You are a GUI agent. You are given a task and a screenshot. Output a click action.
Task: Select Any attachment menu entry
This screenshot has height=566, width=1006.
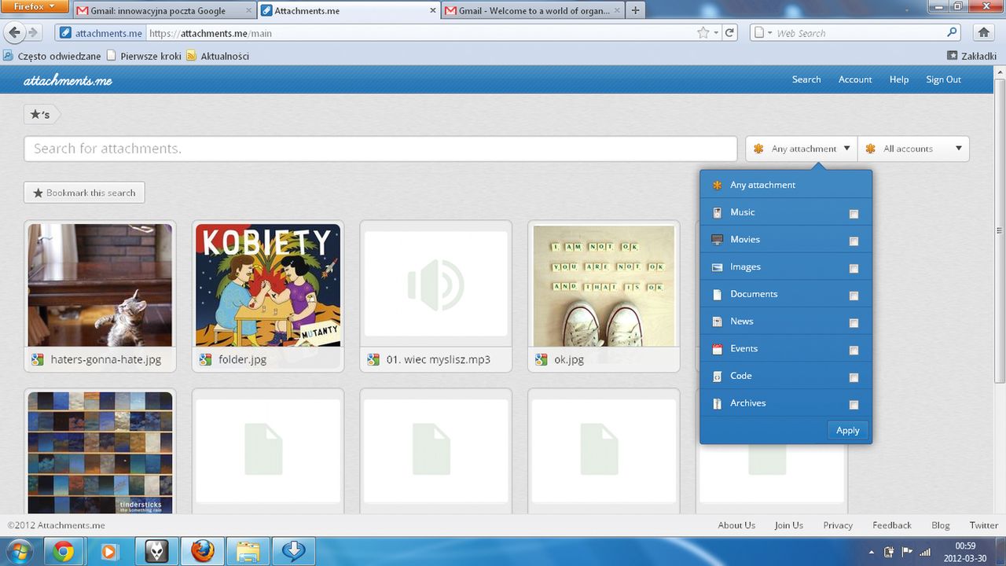pos(786,185)
